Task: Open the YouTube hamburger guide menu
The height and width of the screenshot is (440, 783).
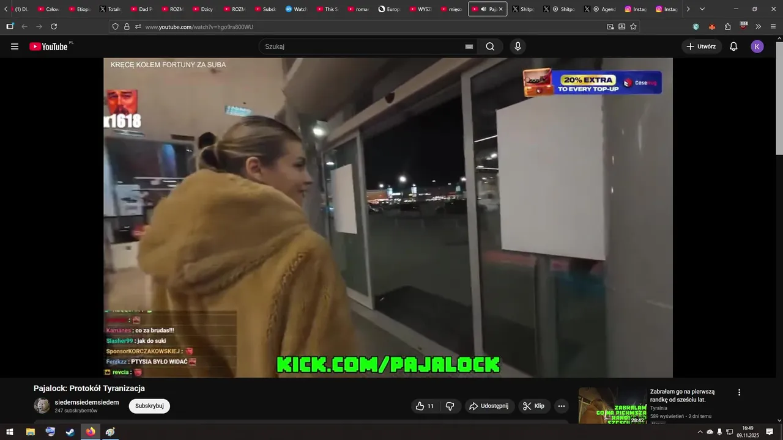Action: pos(15,46)
